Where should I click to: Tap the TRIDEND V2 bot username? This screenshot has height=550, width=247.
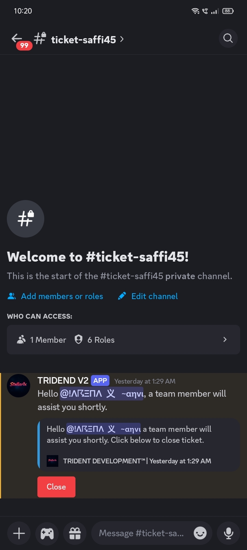63,381
